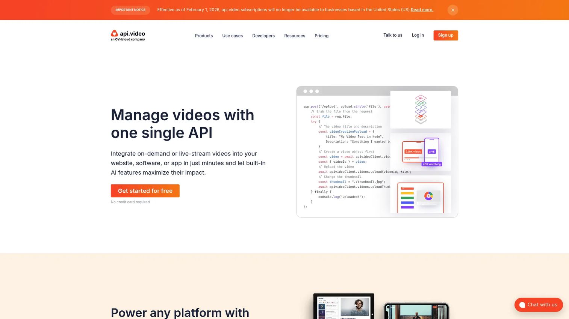Screen dimensions: 569x319
Task: Open the Use cases menu
Action: coord(232,36)
